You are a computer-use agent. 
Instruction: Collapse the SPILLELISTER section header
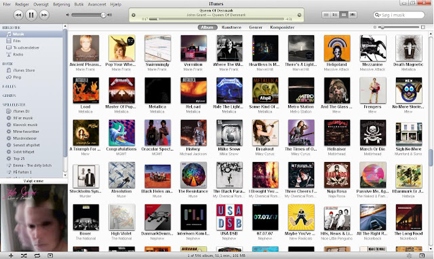pyautogui.click(x=14, y=104)
